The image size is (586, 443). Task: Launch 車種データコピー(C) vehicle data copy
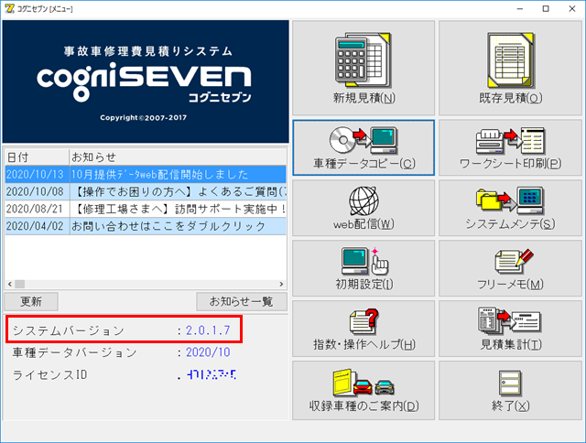[x=364, y=147]
